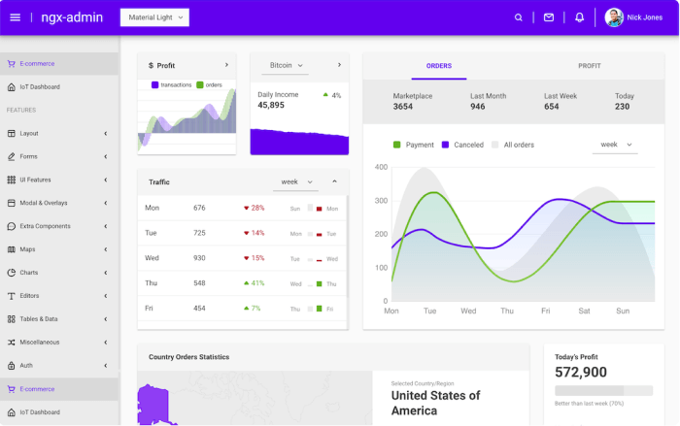This screenshot has width=680, height=426.
Task: Click the Nick Jones user name
Action: pyautogui.click(x=644, y=17)
